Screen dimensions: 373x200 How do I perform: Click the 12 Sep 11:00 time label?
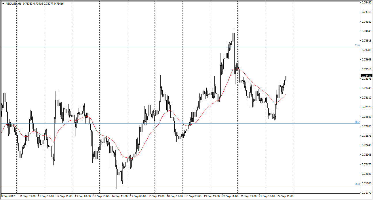pyautogui.click(x=64, y=197)
